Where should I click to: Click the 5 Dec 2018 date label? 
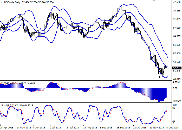pyautogui.click(x=172, y=128)
